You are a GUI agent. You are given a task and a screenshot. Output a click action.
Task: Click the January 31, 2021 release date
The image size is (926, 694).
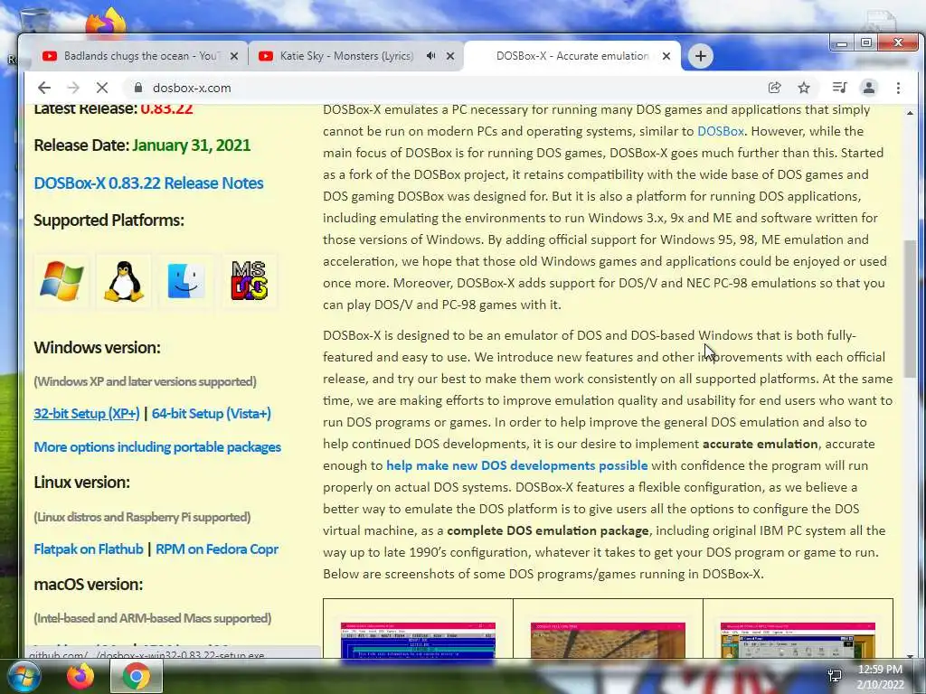192,145
